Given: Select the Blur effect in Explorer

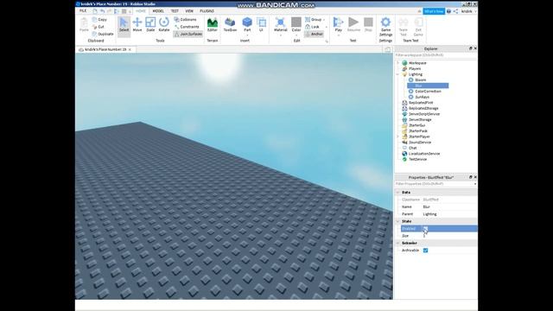Looking at the screenshot, I should [428, 86].
